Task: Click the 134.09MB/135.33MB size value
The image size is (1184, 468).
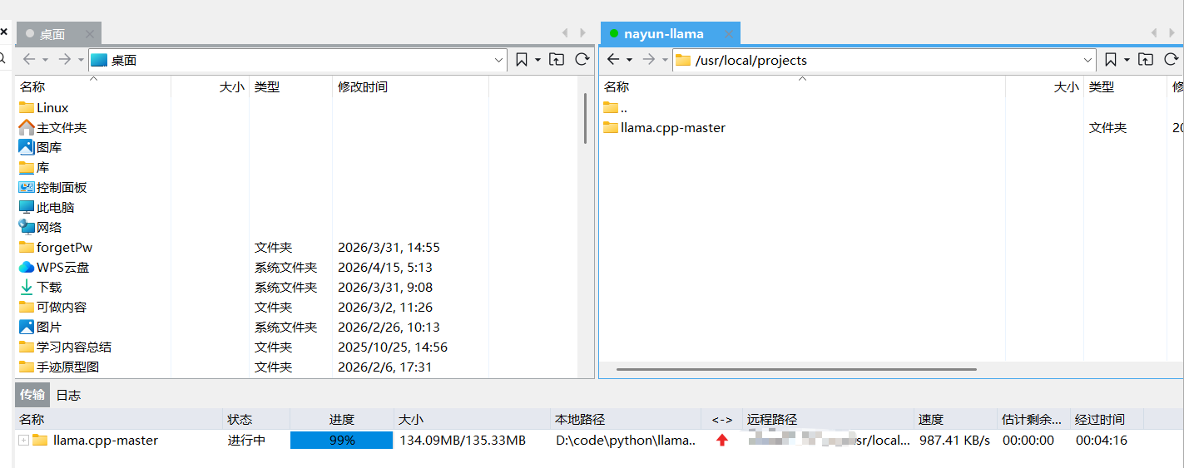Action: click(463, 440)
